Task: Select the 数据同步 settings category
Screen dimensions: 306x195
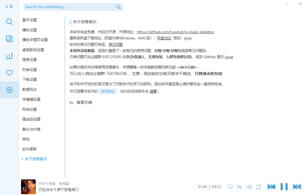Action: (29, 89)
